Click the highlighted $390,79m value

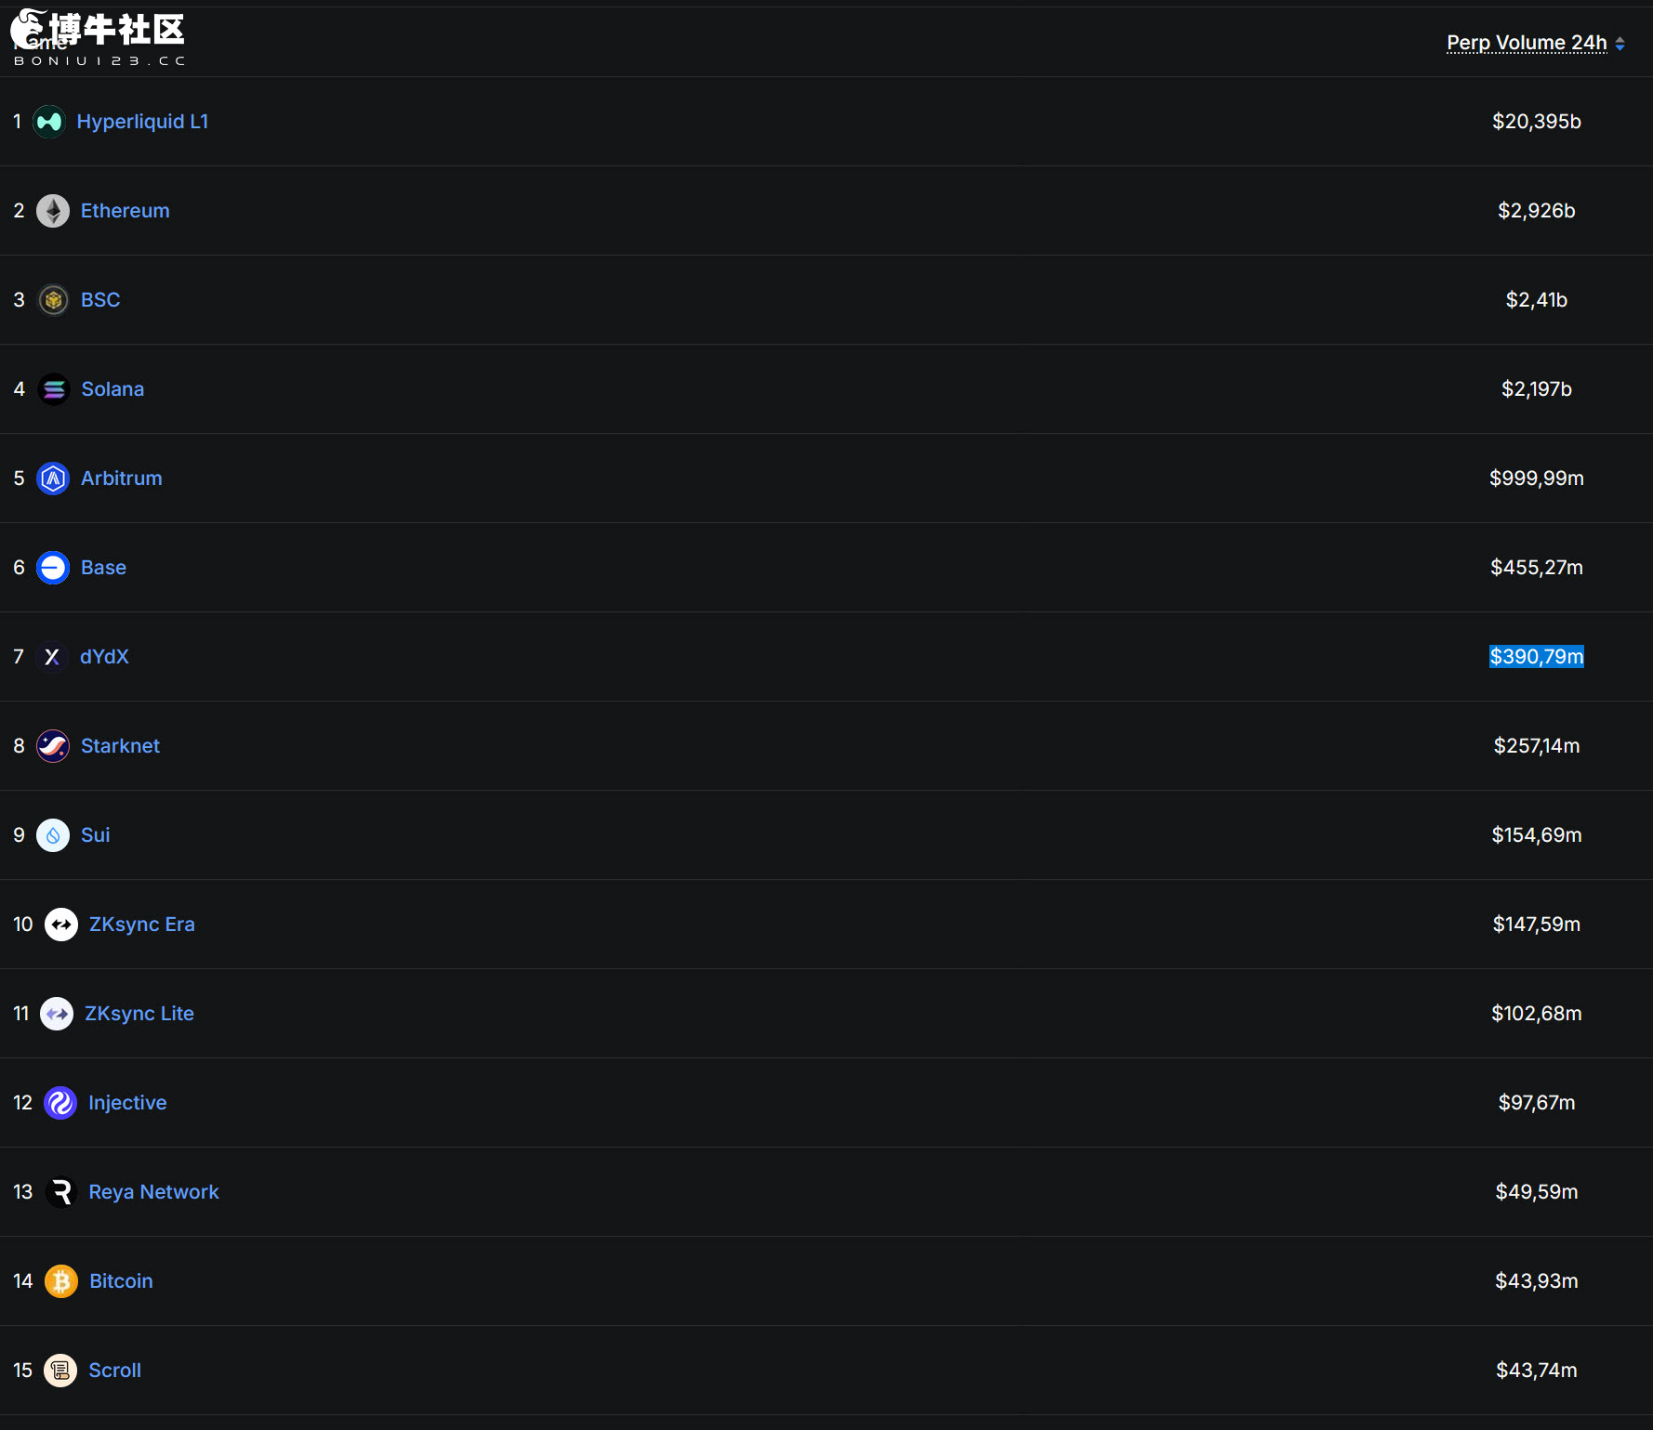tap(1537, 657)
